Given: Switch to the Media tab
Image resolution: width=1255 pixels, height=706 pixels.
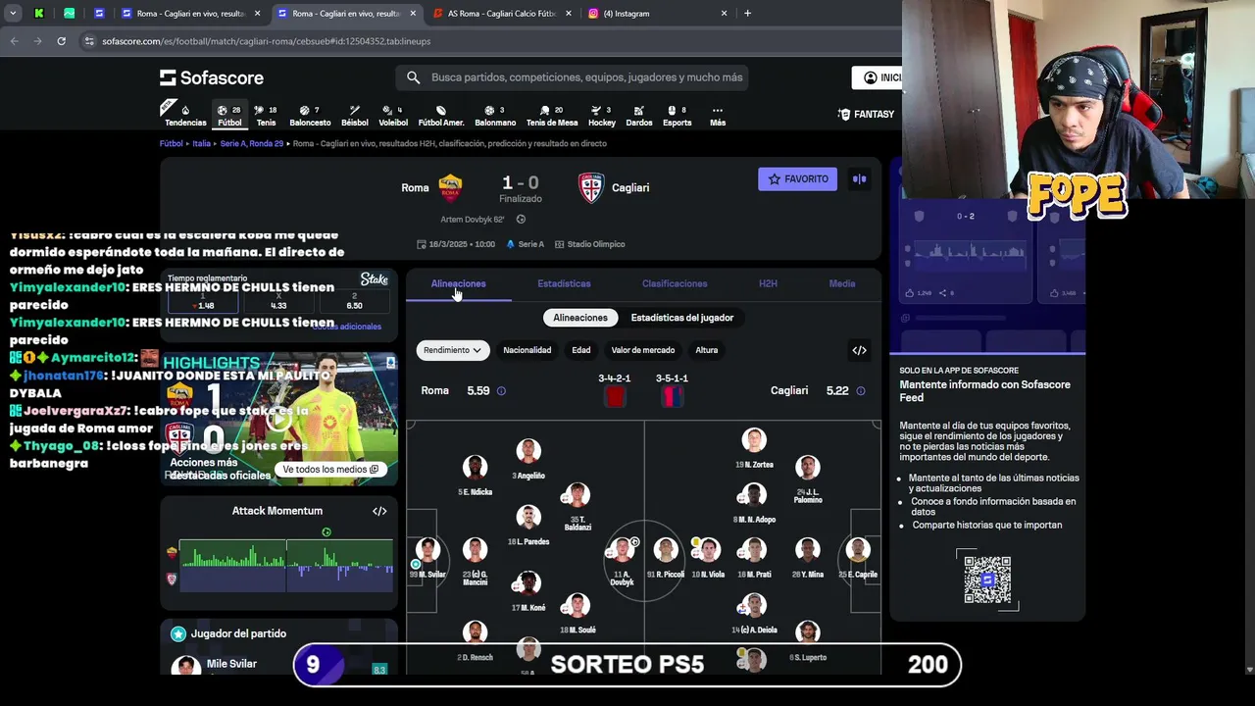Looking at the screenshot, I should click(x=842, y=283).
